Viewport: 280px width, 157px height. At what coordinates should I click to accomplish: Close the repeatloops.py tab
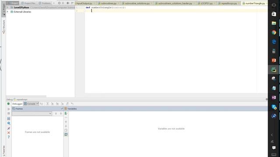pos(239,3)
